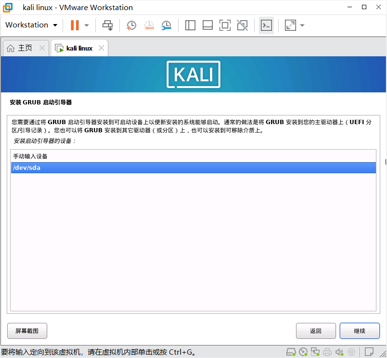Open the message log icon in status bar

point(369,352)
